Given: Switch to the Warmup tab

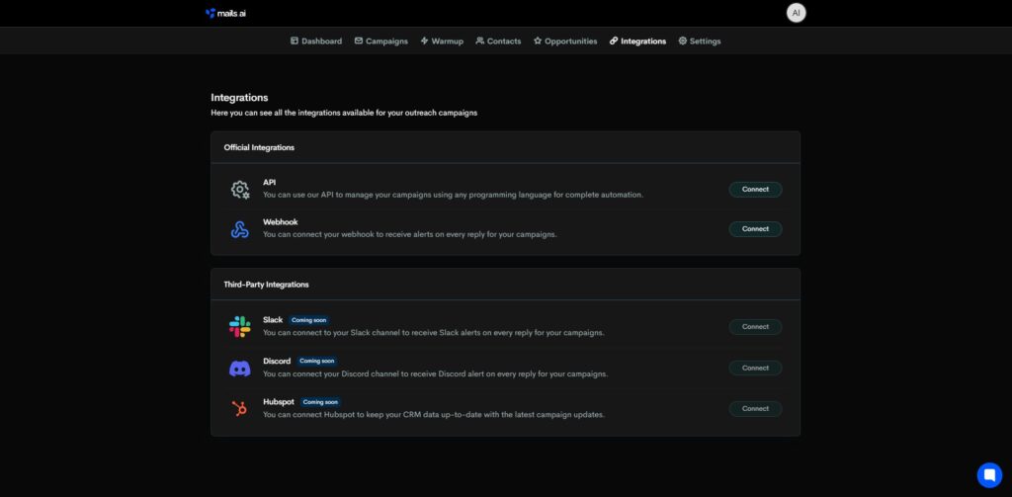Looking at the screenshot, I should [x=442, y=41].
